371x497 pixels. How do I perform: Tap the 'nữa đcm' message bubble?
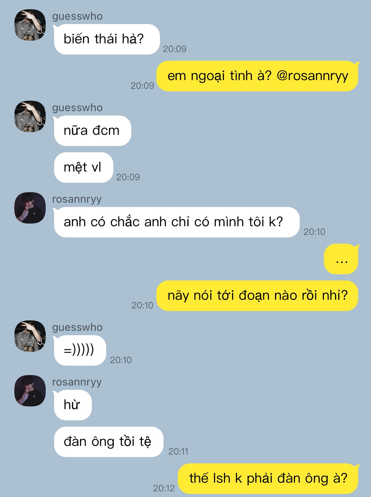click(x=92, y=131)
